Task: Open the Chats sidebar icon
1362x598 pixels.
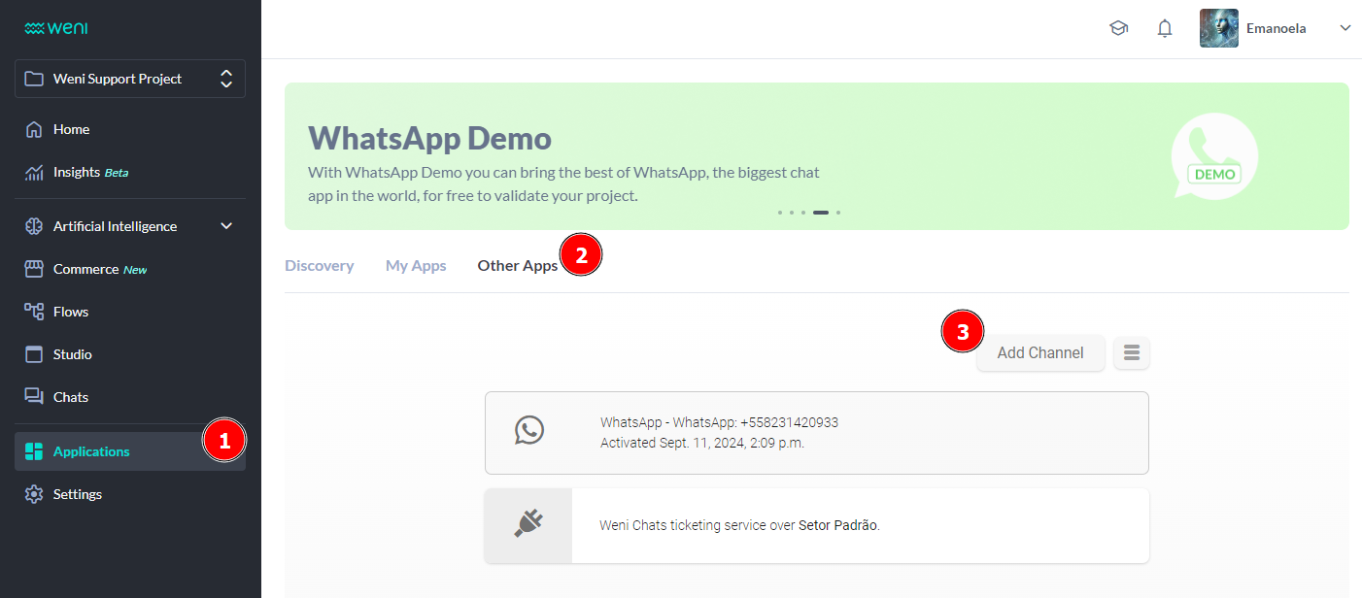Action: [34, 397]
